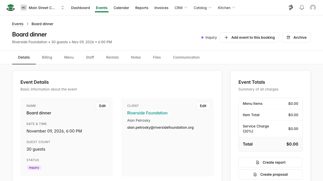323x181 pixels.
Task: Click Create proposal button
Action: click(x=271, y=174)
